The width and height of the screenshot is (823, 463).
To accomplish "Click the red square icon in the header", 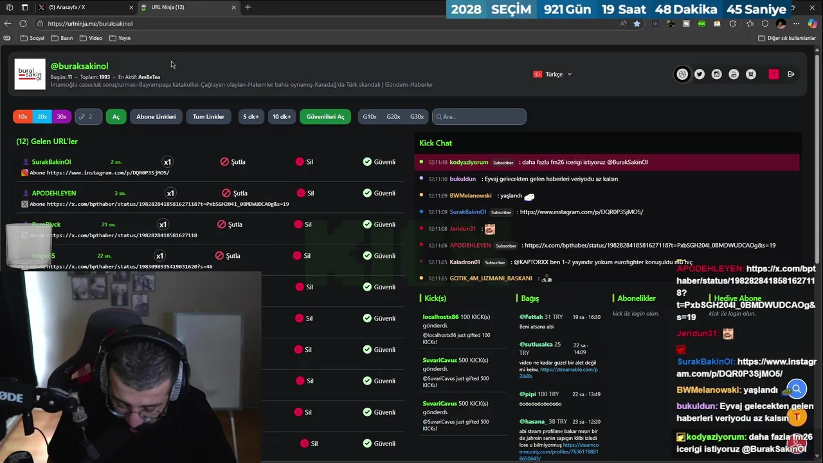I will [x=773, y=74].
